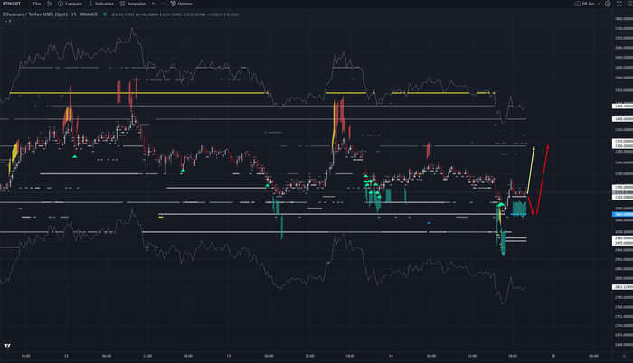This screenshot has height=363, width=633.
Task: Click the TradingView logo on the chart
Action: tap(7, 346)
